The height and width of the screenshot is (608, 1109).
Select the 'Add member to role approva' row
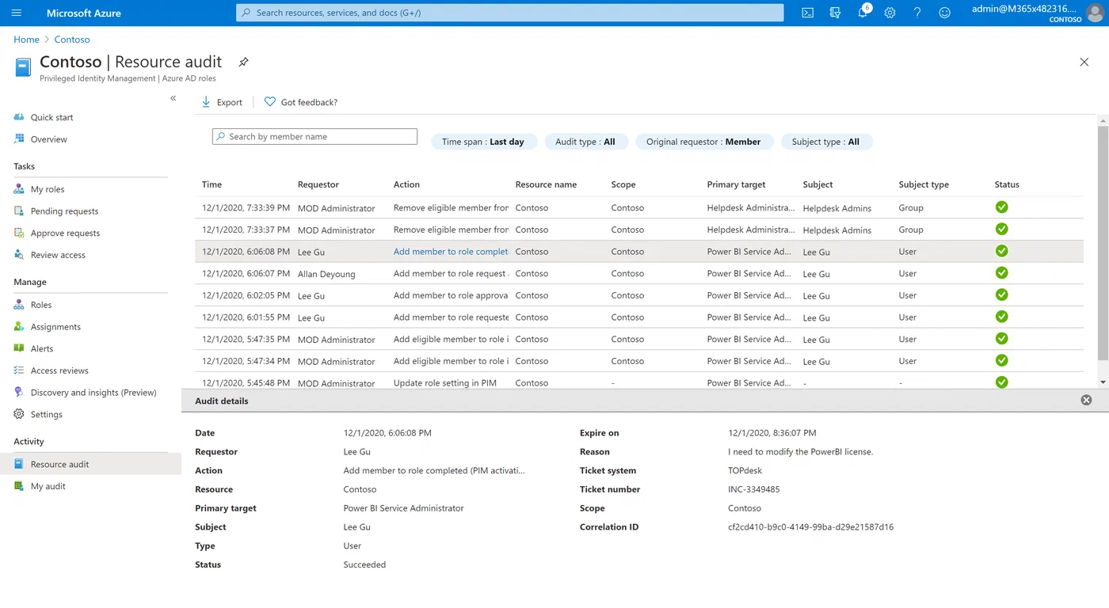click(639, 295)
